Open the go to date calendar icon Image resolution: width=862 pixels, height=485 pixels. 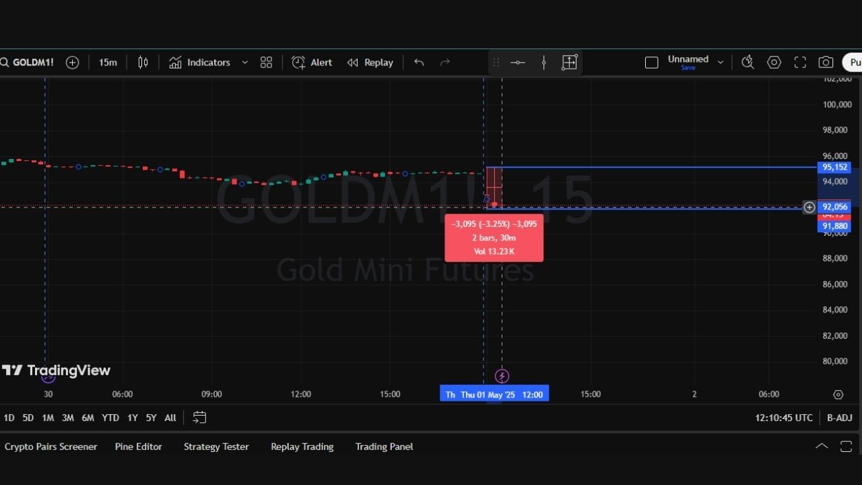tap(199, 418)
